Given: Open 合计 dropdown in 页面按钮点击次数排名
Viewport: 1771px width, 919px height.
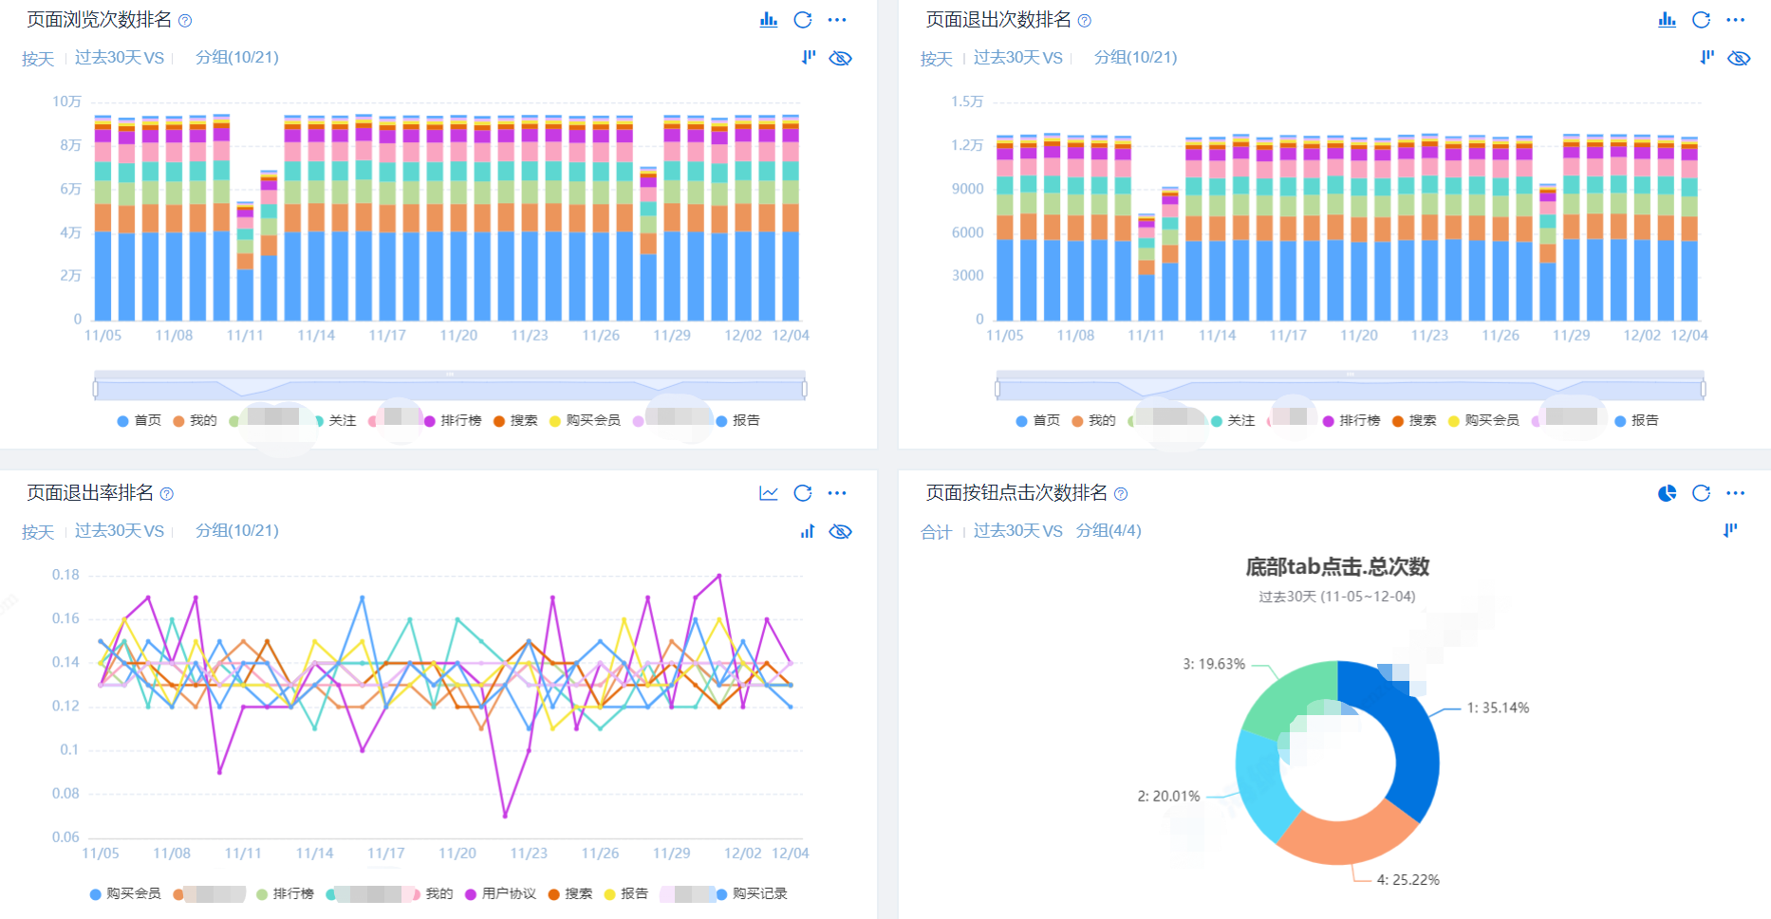Looking at the screenshot, I should point(937,532).
